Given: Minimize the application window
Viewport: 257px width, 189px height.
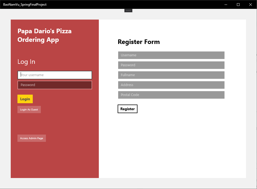Looking at the screenshot, I should pos(226,5).
